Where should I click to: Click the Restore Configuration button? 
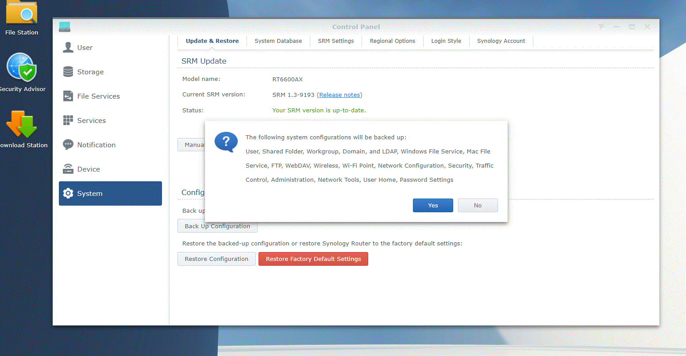click(x=216, y=259)
